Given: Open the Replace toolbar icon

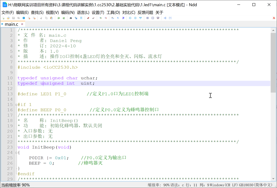Looking at the screenshot, I should pos(75,18).
